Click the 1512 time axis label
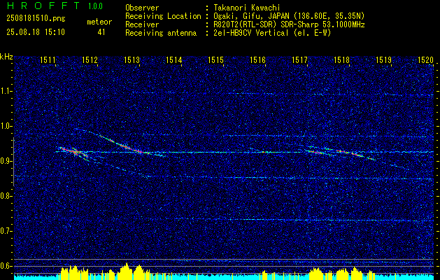Image resolution: width=440 pixels, height=280 pixels. [x=90, y=59]
